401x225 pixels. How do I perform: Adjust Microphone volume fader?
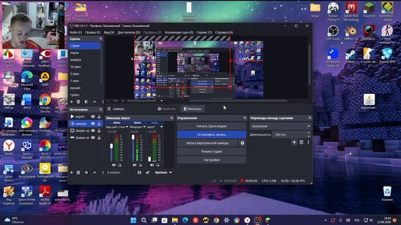pos(133,137)
